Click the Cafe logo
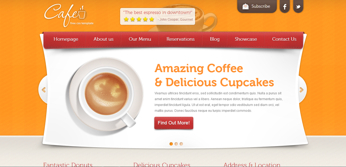Screen dimensions: 346x167 click(69, 15)
